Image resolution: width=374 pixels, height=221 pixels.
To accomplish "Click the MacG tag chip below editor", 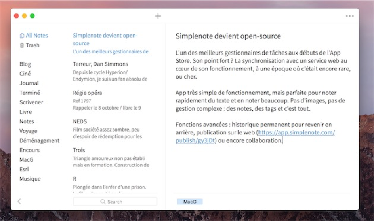I will pyautogui.click(x=190, y=202).
